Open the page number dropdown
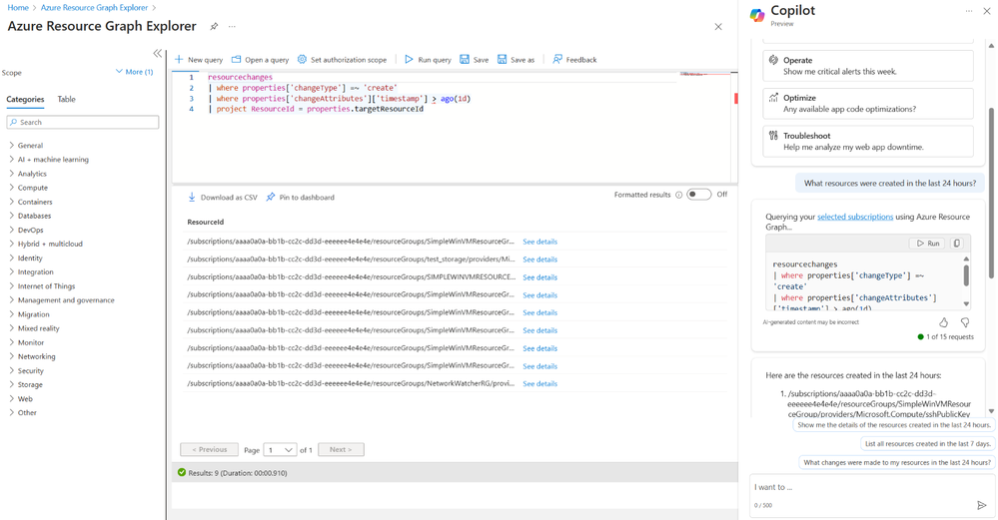998x520 pixels. pyautogui.click(x=280, y=449)
